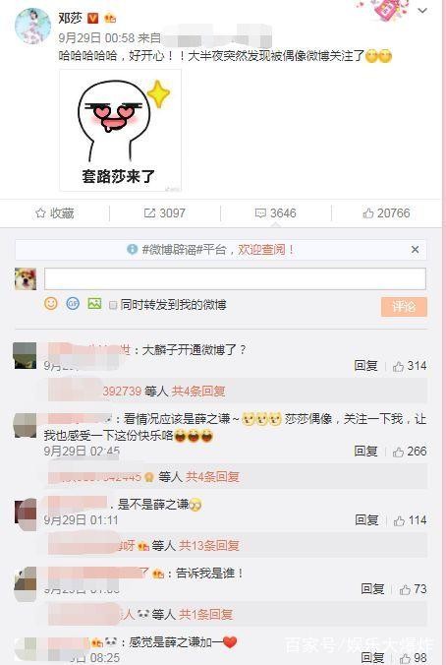Click the emoji smiley icon under comment box
The height and width of the screenshot is (665, 446).
click(51, 303)
